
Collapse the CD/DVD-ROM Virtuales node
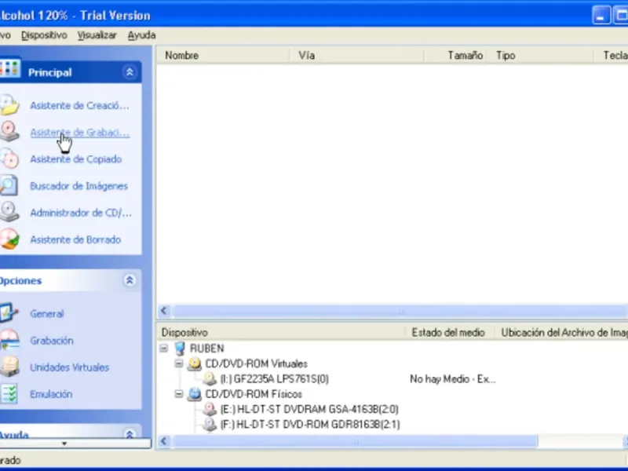[x=179, y=363]
